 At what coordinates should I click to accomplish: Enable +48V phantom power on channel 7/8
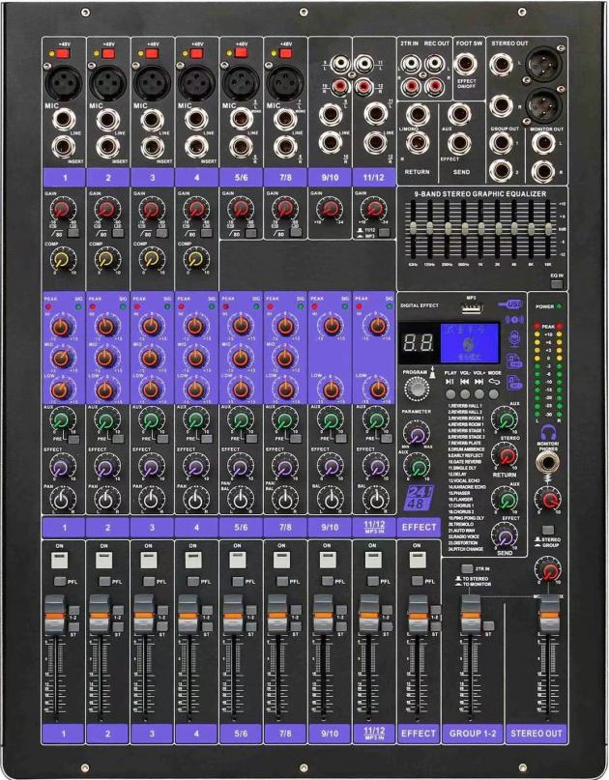[x=286, y=54]
